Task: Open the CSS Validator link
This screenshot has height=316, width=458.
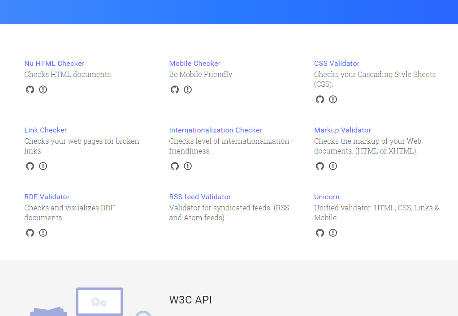Action: pos(337,64)
